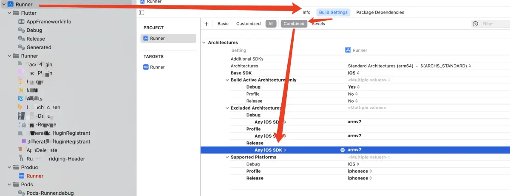Select Runner under PROJECT list
Image resolution: width=510 pixels, height=196 pixels.
pos(168,38)
